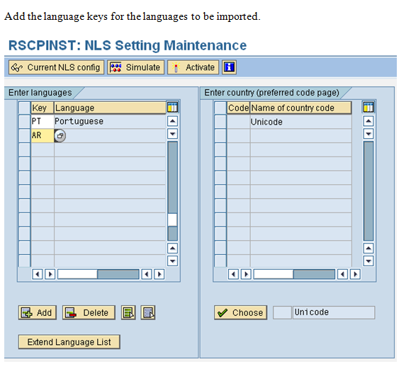Click the deselect all icon near Delete
The image size is (411, 381).
148,312
